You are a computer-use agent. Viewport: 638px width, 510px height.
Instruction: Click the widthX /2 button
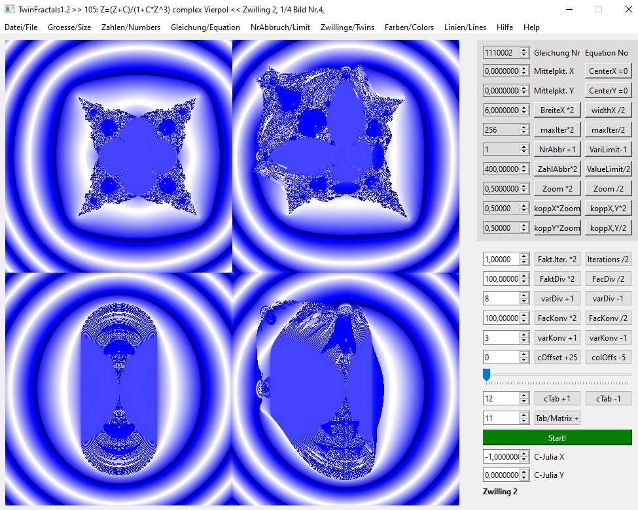(609, 110)
